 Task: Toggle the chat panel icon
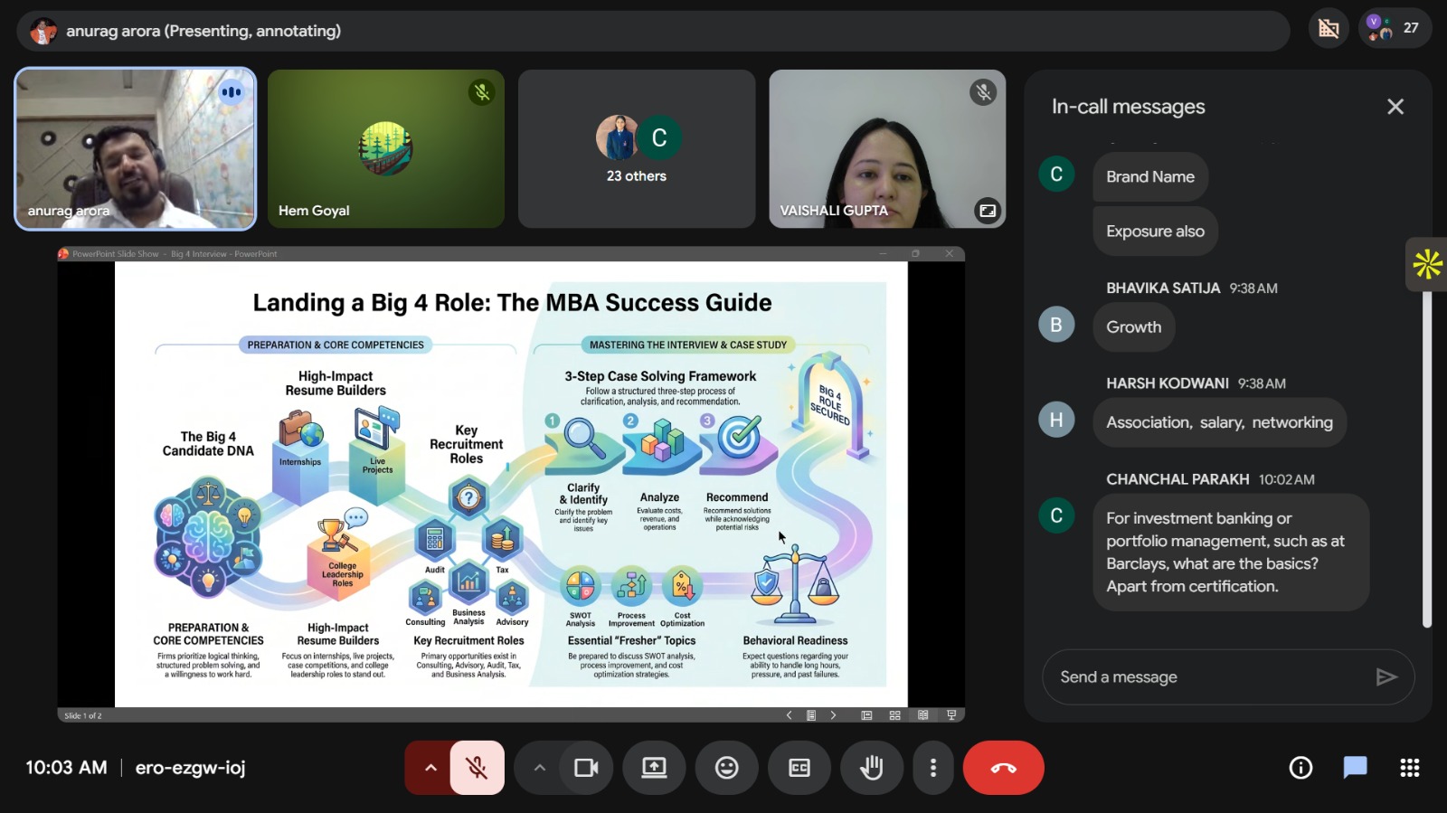pos(1355,768)
